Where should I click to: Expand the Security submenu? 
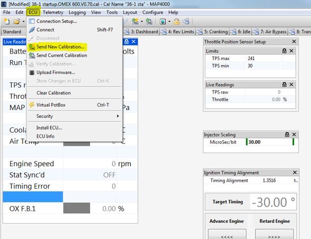[75, 116]
